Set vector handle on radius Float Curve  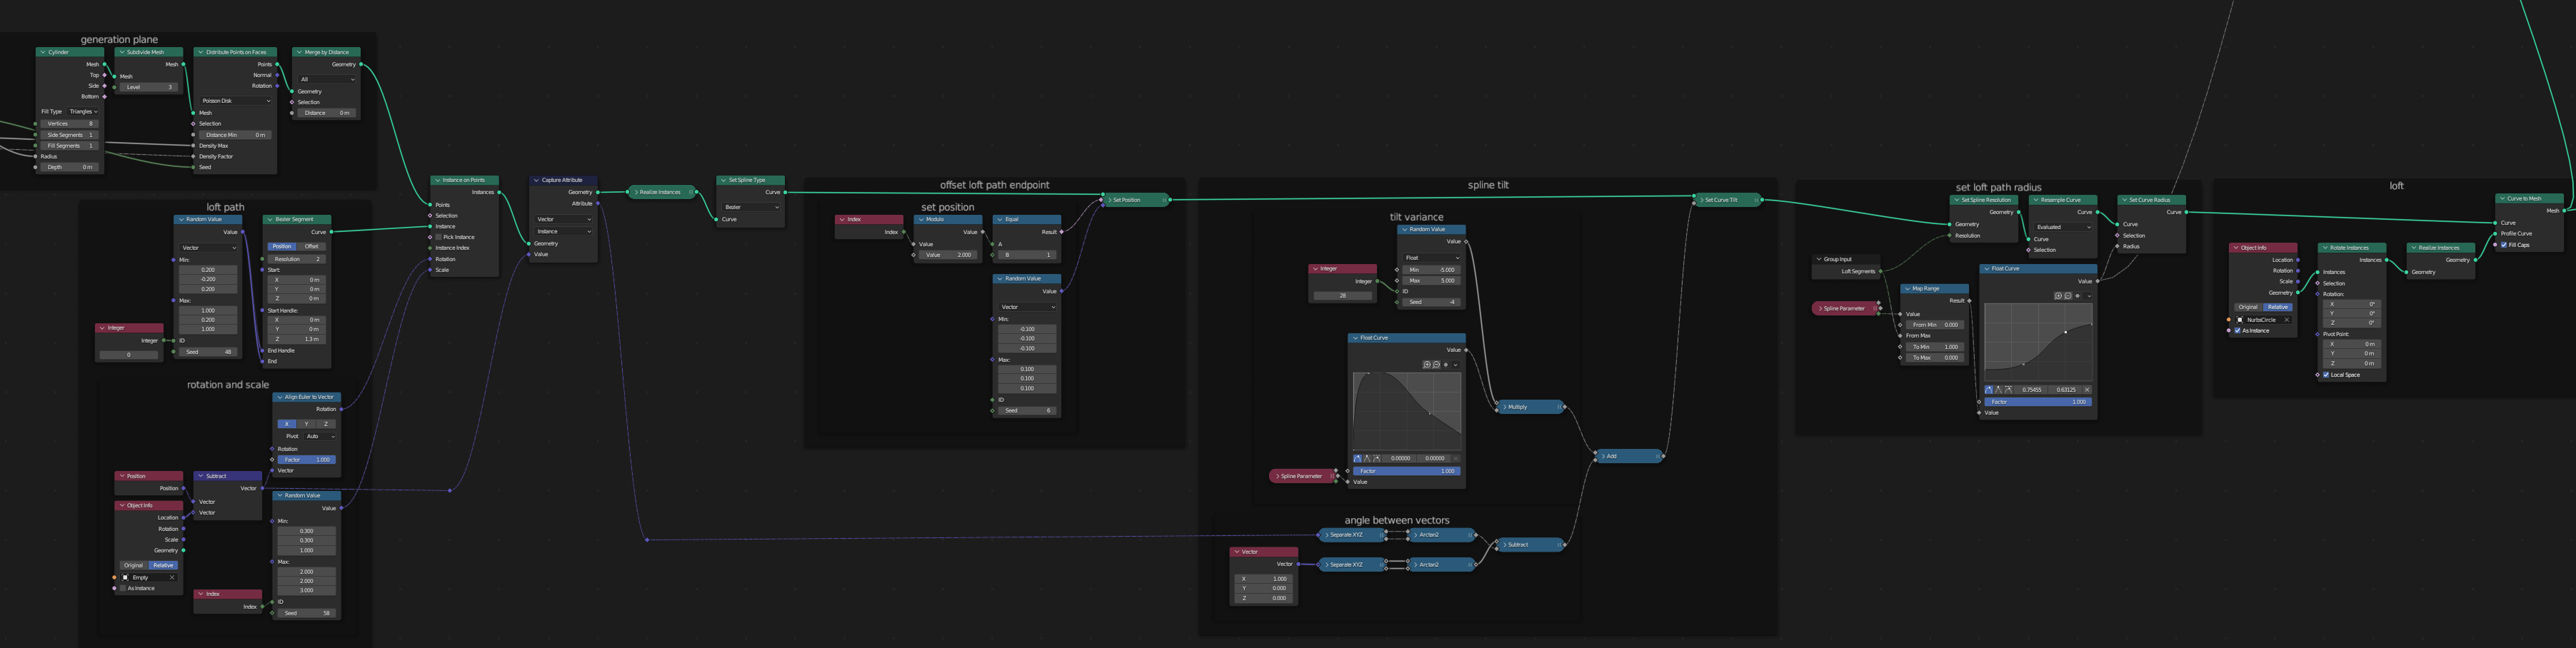1999,390
